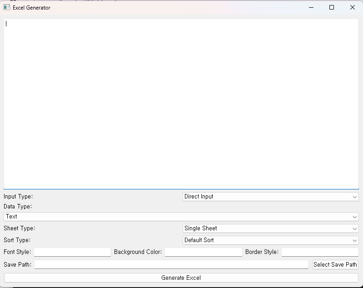Minimize the Excel Generator window
Image resolution: width=363 pixels, height=288 pixels.
pyautogui.click(x=311, y=7)
